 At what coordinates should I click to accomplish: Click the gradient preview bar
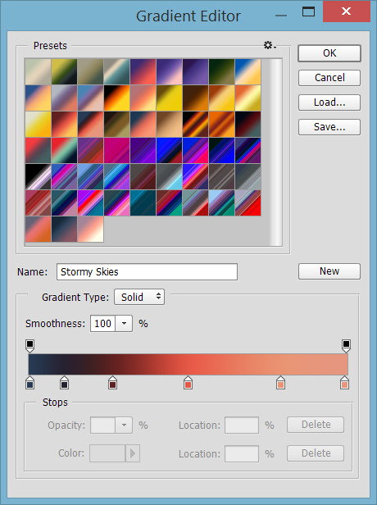(188, 364)
